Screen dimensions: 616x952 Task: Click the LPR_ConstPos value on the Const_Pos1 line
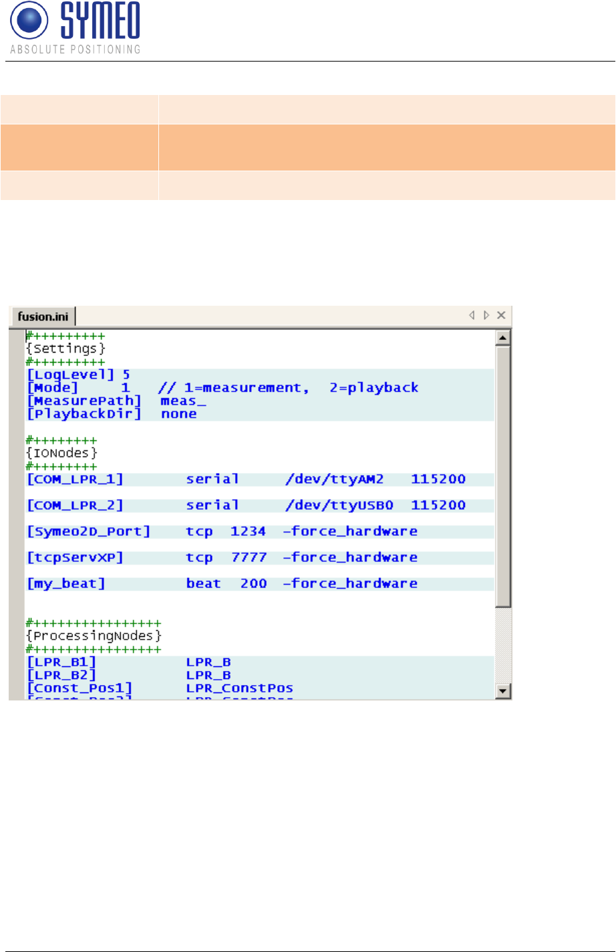(239, 688)
